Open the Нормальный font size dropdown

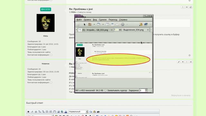[x=78, y=112]
